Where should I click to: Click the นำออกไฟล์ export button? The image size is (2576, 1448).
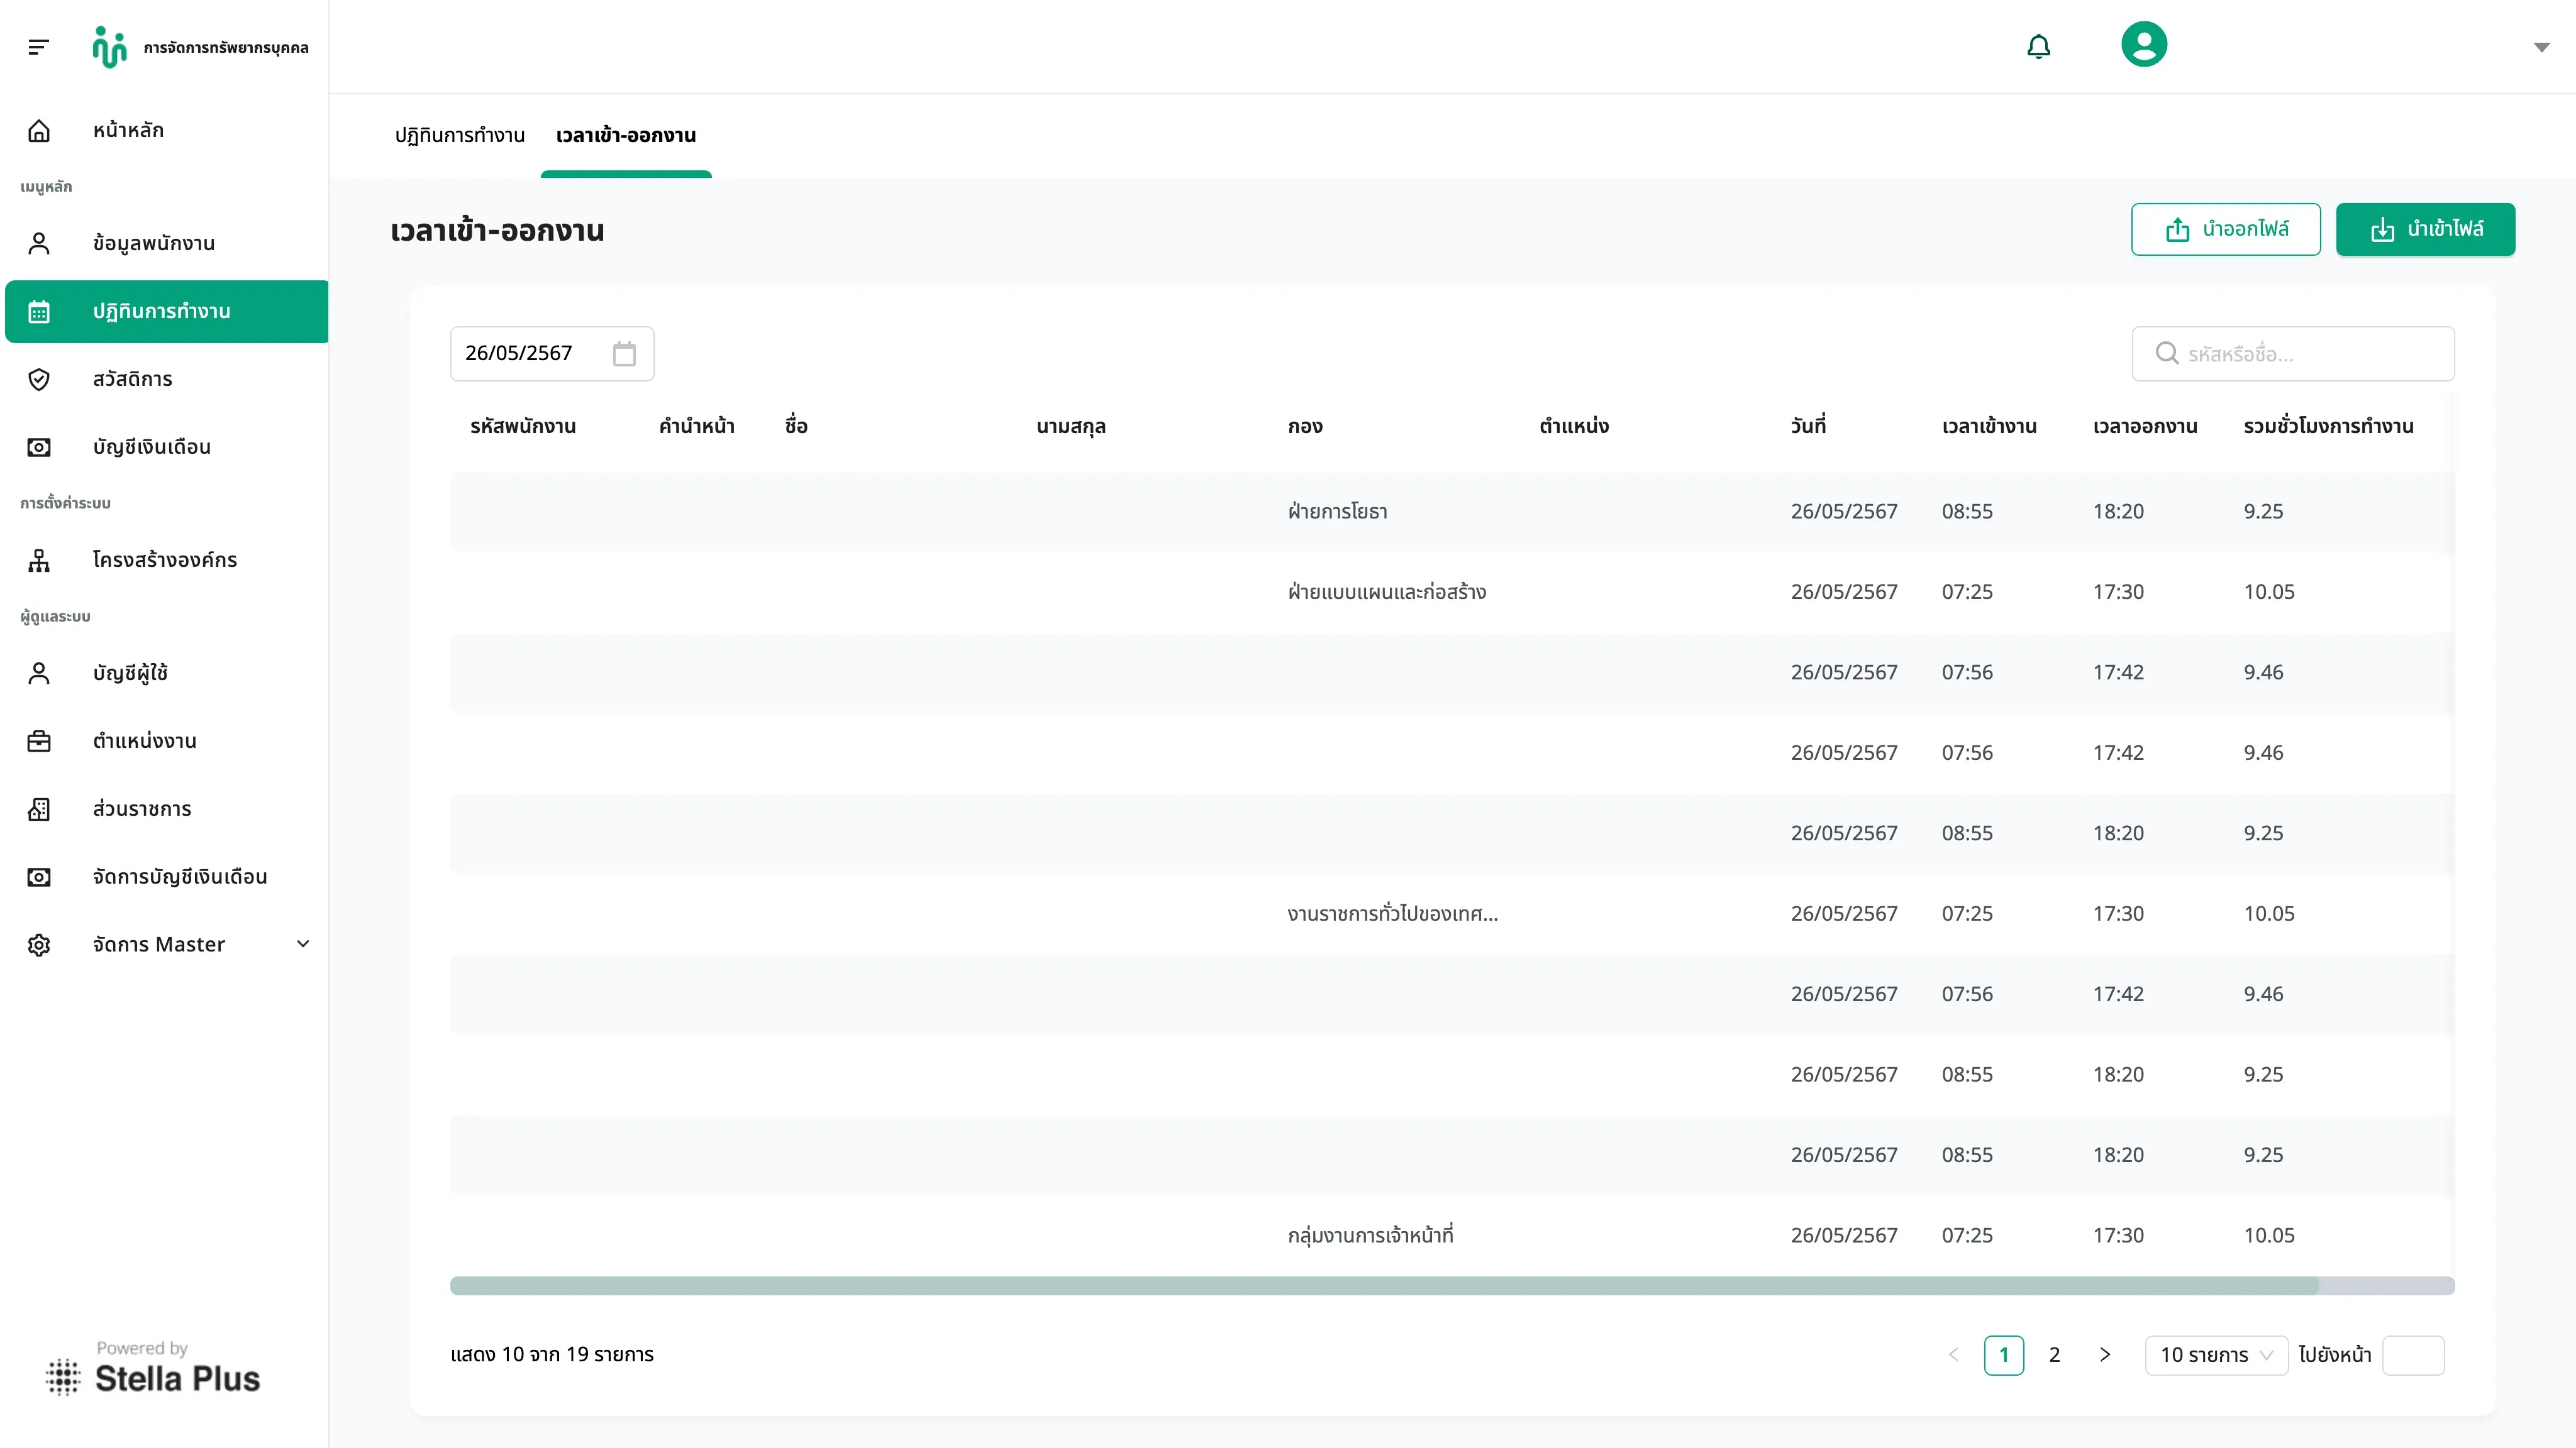tap(2225, 230)
